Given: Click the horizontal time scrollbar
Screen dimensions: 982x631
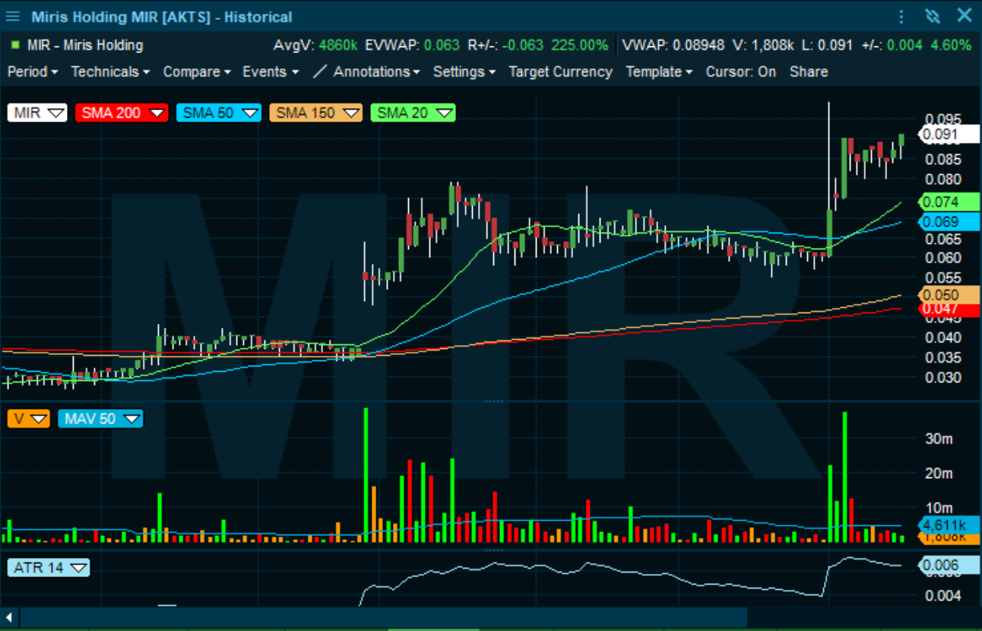Looking at the screenshot, I should (x=384, y=617).
